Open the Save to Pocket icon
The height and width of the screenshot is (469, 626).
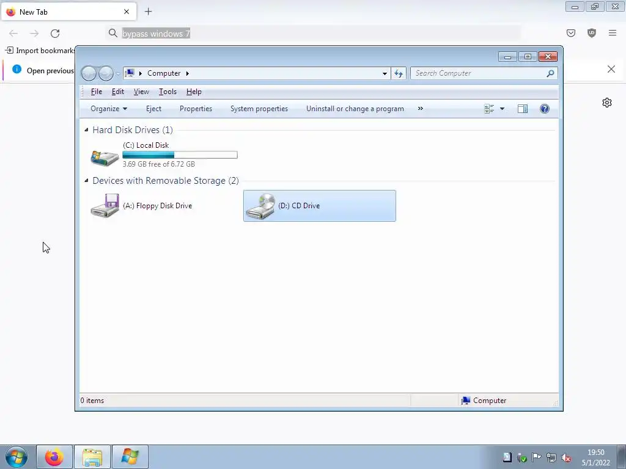(x=571, y=33)
